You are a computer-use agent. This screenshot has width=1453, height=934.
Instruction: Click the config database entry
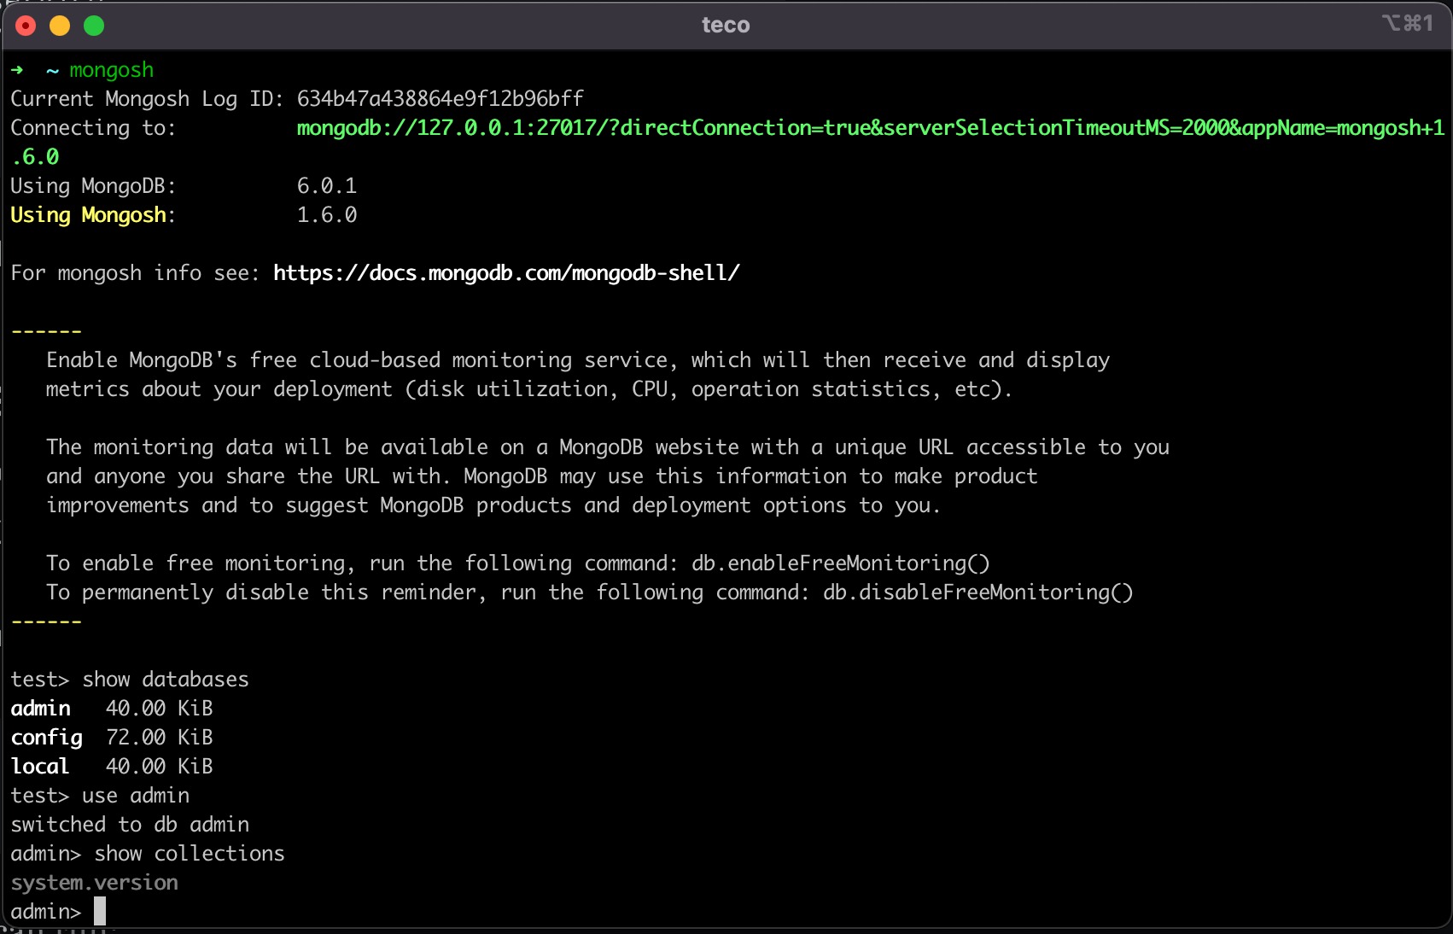point(46,737)
